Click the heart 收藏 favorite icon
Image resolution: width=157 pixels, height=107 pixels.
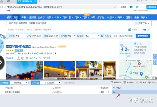tap(44, 58)
